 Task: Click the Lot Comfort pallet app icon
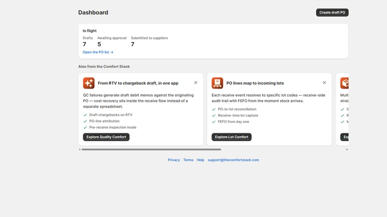[x=217, y=83]
